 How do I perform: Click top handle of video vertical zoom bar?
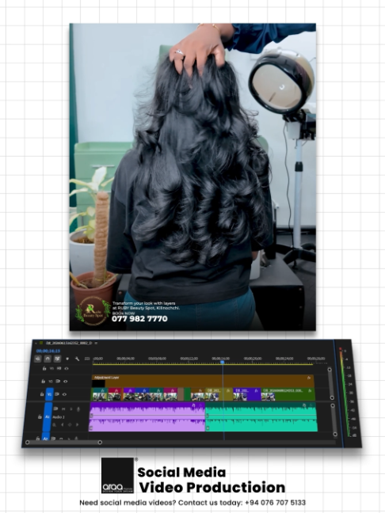coord(330,370)
